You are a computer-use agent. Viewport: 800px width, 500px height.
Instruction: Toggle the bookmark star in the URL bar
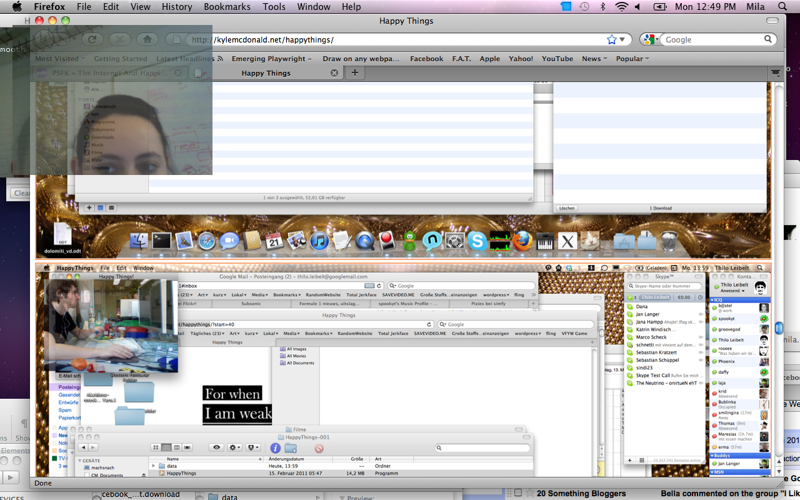pos(611,39)
